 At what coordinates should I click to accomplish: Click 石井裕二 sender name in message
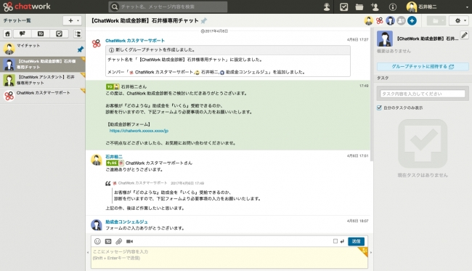coord(114,157)
